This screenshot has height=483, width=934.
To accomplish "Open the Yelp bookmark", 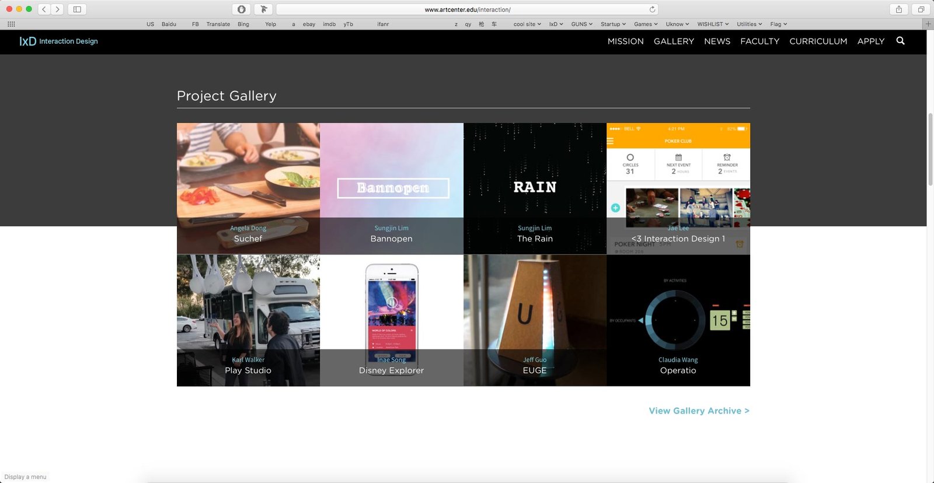I will (270, 24).
